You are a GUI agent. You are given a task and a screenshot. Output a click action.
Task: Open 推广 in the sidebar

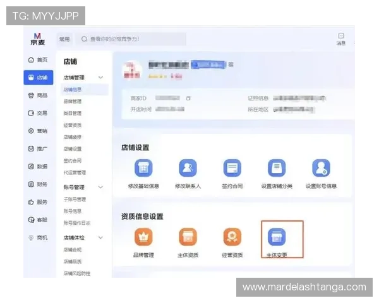click(x=38, y=148)
